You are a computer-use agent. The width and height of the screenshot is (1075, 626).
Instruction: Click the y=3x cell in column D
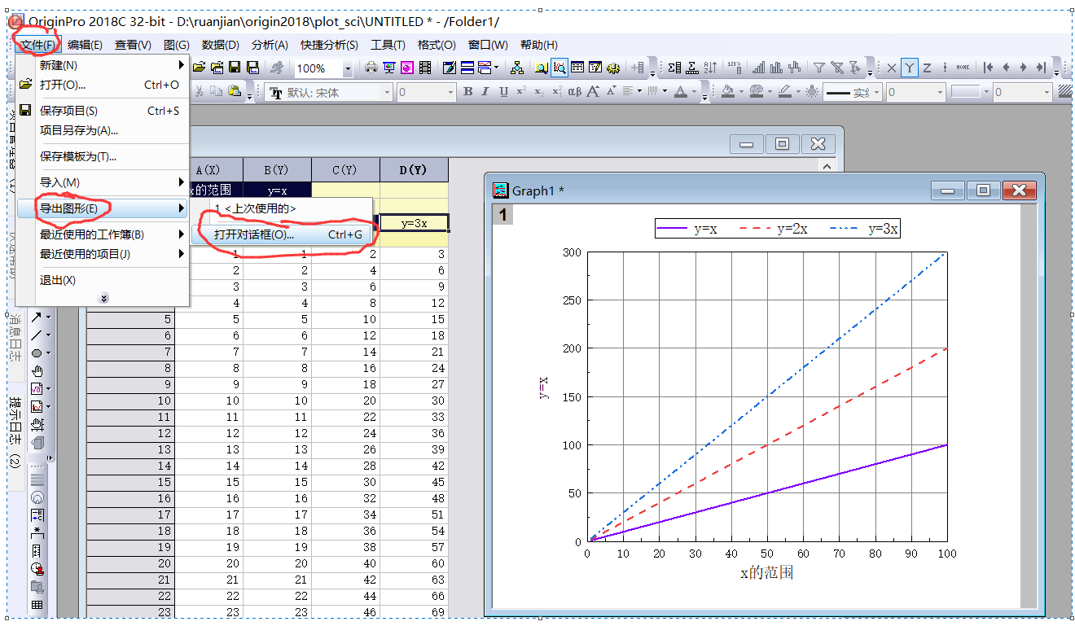[x=414, y=222]
